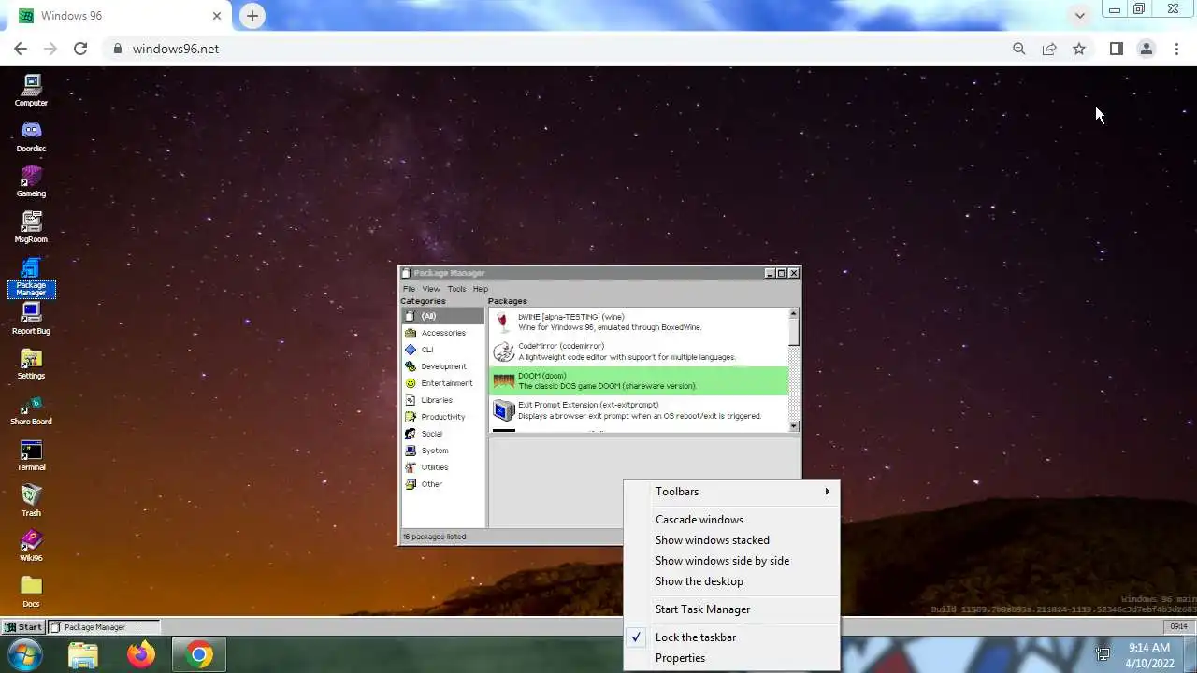The width and height of the screenshot is (1197, 673).
Task: Launch Firefox from the Windows taskbar
Action: click(x=141, y=654)
